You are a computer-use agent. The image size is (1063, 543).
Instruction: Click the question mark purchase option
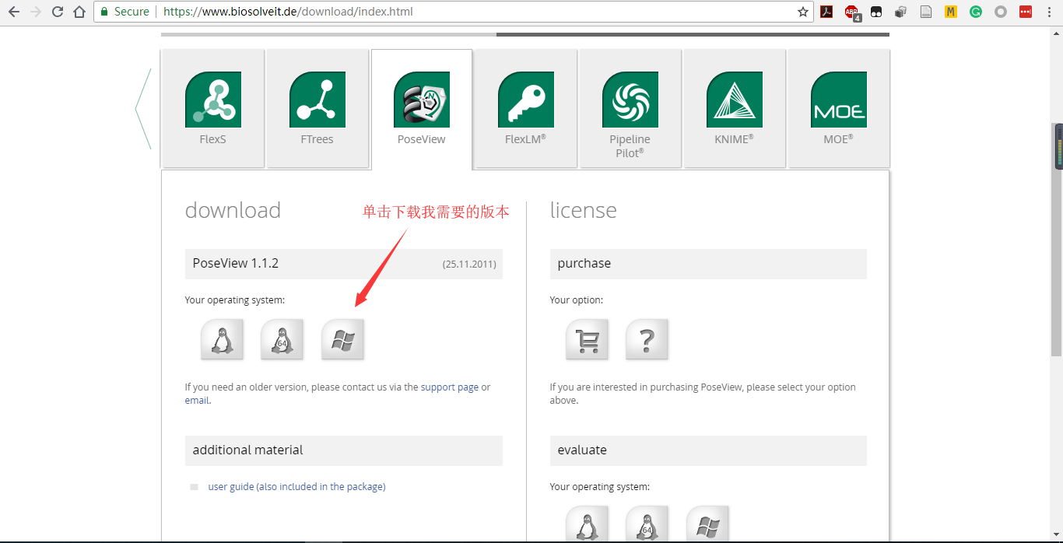pos(647,340)
